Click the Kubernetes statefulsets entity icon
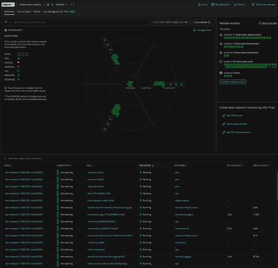278x268 pixels. click(x=221, y=52)
